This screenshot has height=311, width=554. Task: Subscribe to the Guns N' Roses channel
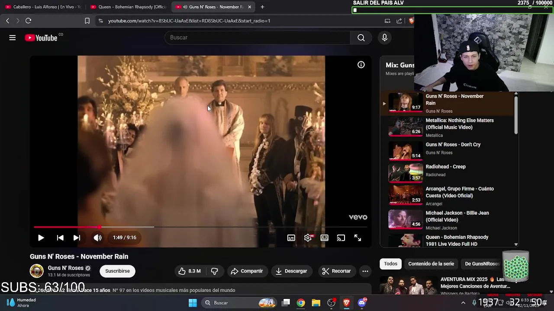pos(117,271)
